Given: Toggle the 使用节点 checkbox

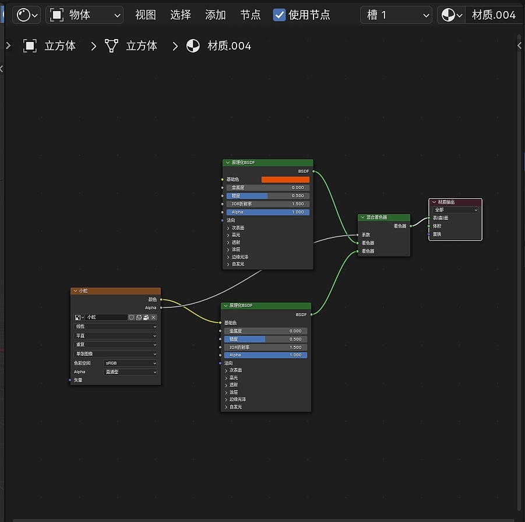Looking at the screenshot, I should [x=279, y=15].
